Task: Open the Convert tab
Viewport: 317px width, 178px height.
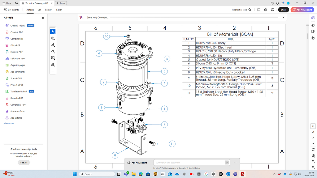Action: [49, 10]
